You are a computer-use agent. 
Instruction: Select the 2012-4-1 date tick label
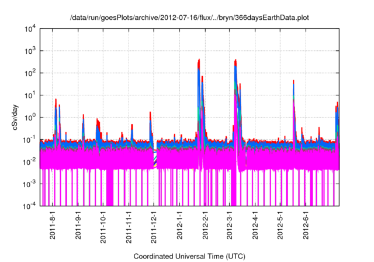255,225
